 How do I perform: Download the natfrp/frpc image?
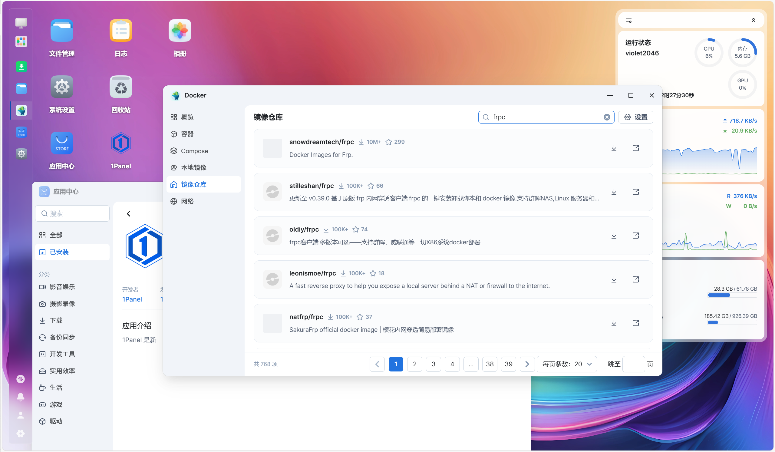point(614,323)
